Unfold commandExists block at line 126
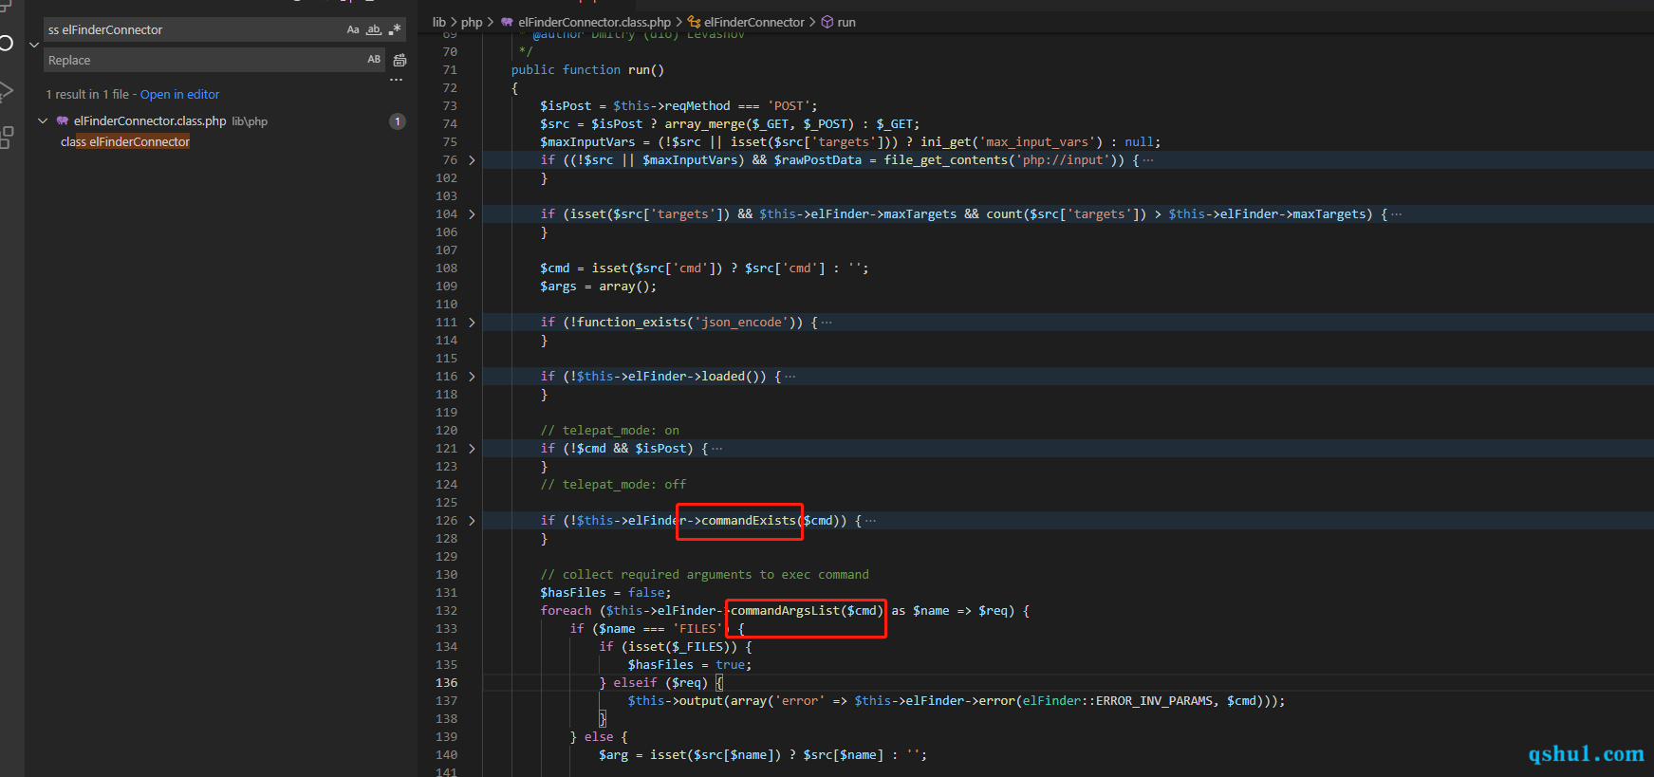The width and height of the screenshot is (1654, 777). tap(472, 521)
